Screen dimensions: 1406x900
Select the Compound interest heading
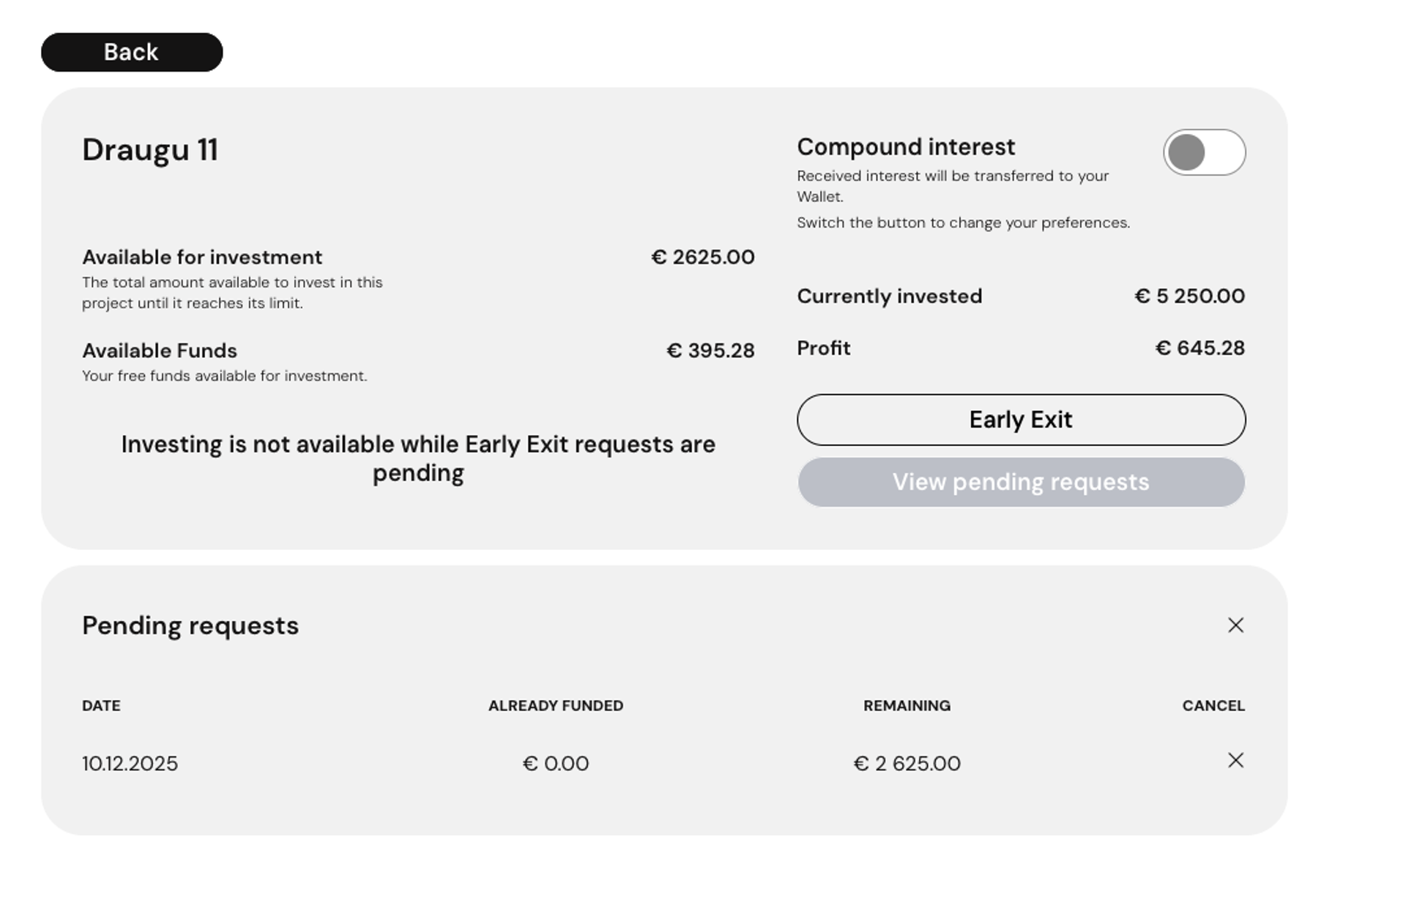click(906, 147)
